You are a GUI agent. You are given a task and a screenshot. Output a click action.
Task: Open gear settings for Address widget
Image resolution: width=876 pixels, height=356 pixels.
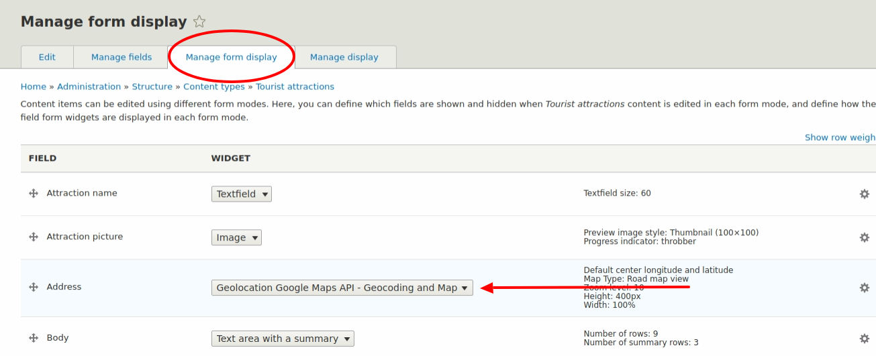click(x=864, y=288)
